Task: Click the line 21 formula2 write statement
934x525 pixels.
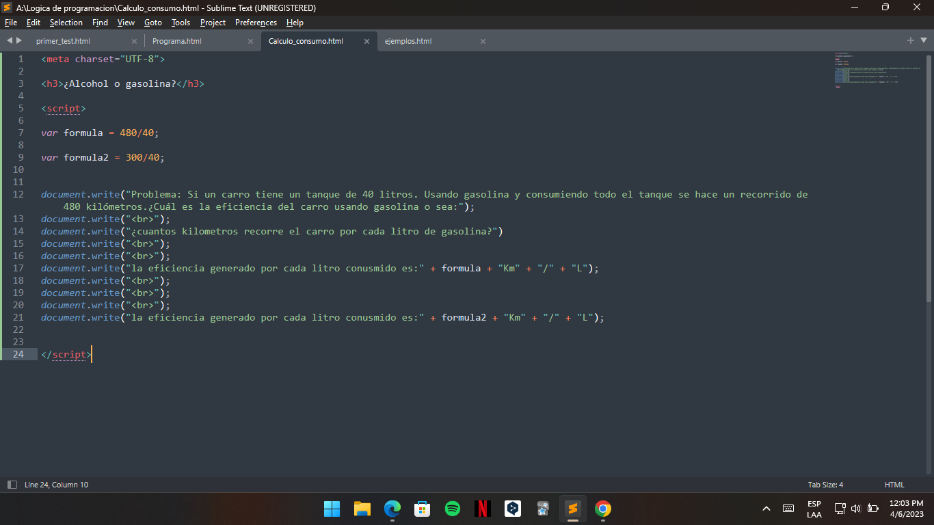Action: tap(323, 317)
